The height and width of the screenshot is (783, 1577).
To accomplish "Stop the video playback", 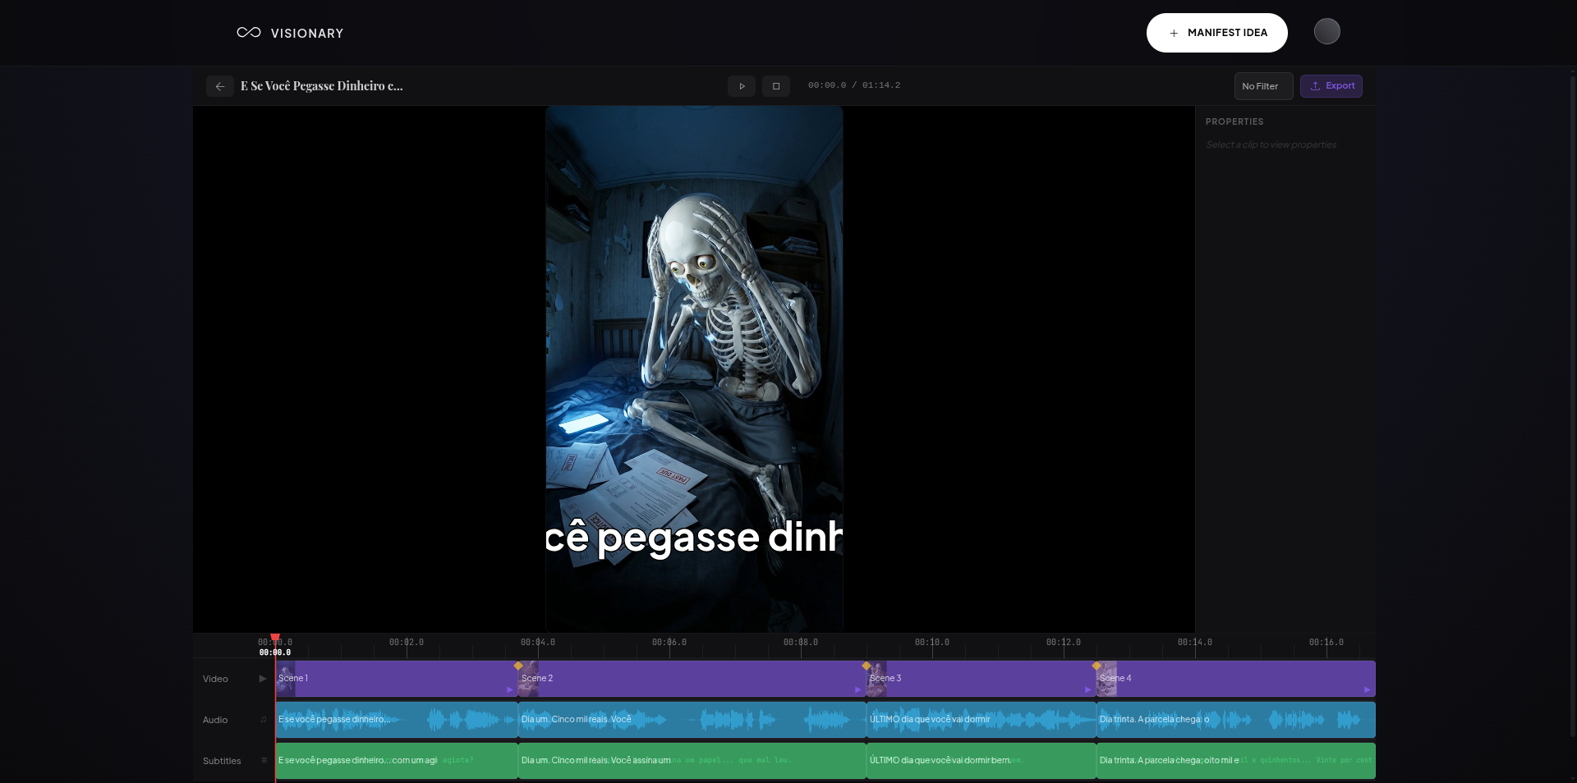I will [x=775, y=86].
